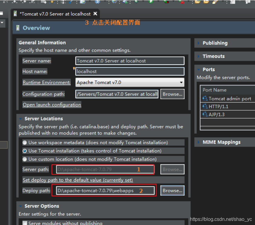This screenshot has width=255, height=225.
Task: Focus the Deploy path text field
Action: coord(105,191)
